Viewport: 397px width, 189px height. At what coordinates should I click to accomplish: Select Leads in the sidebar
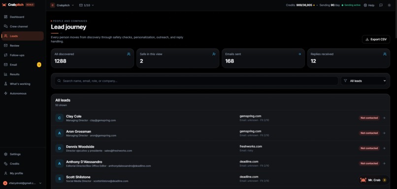[22, 36]
